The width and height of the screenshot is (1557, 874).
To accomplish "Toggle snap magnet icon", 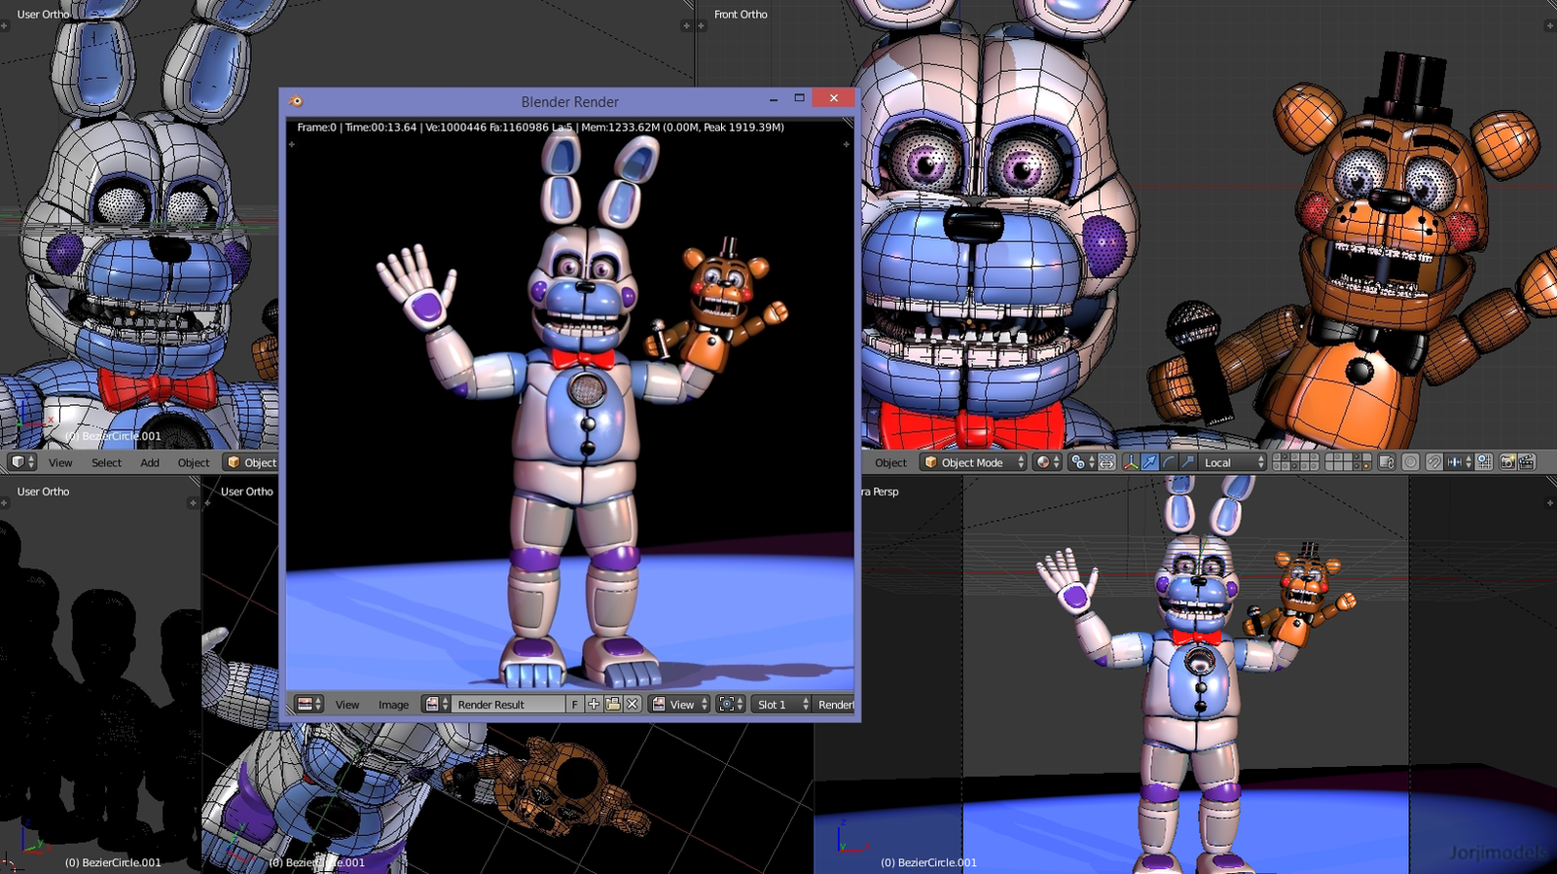I will (1434, 462).
